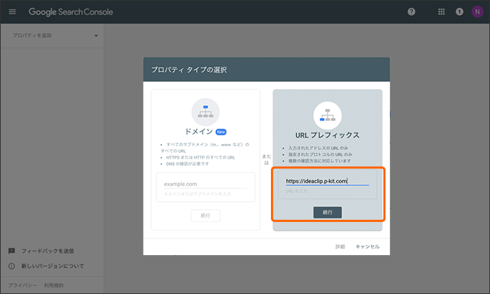Click the info icon for new version
The height and width of the screenshot is (294, 490).
[x=12, y=266]
